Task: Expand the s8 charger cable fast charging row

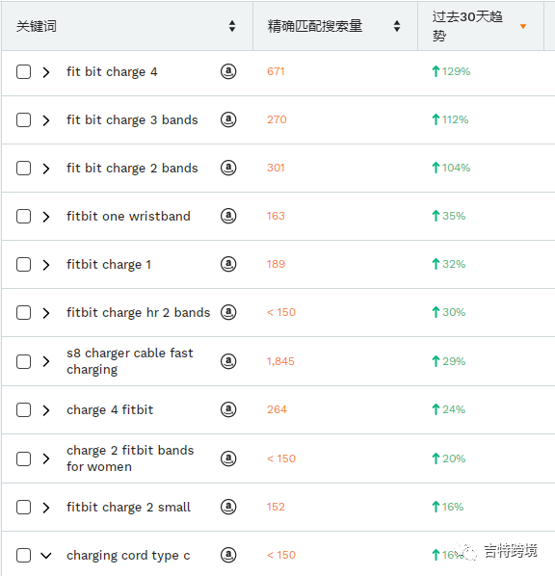Action: tap(46, 361)
